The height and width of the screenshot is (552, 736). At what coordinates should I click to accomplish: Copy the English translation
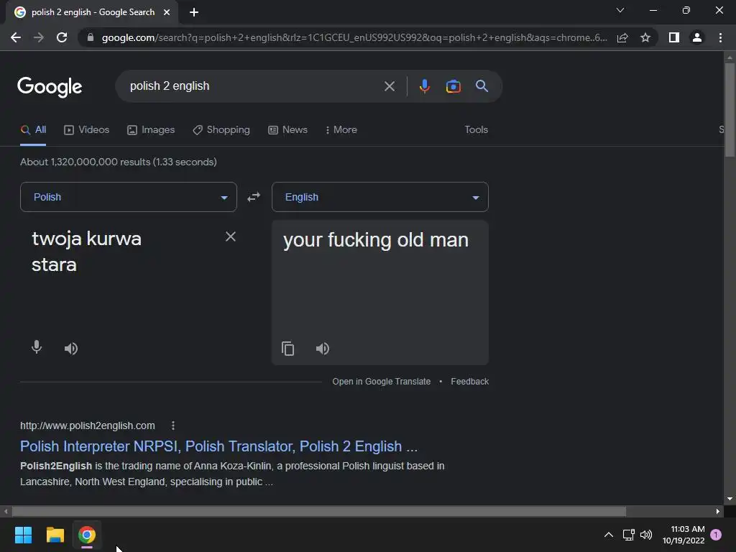click(x=287, y=349)
